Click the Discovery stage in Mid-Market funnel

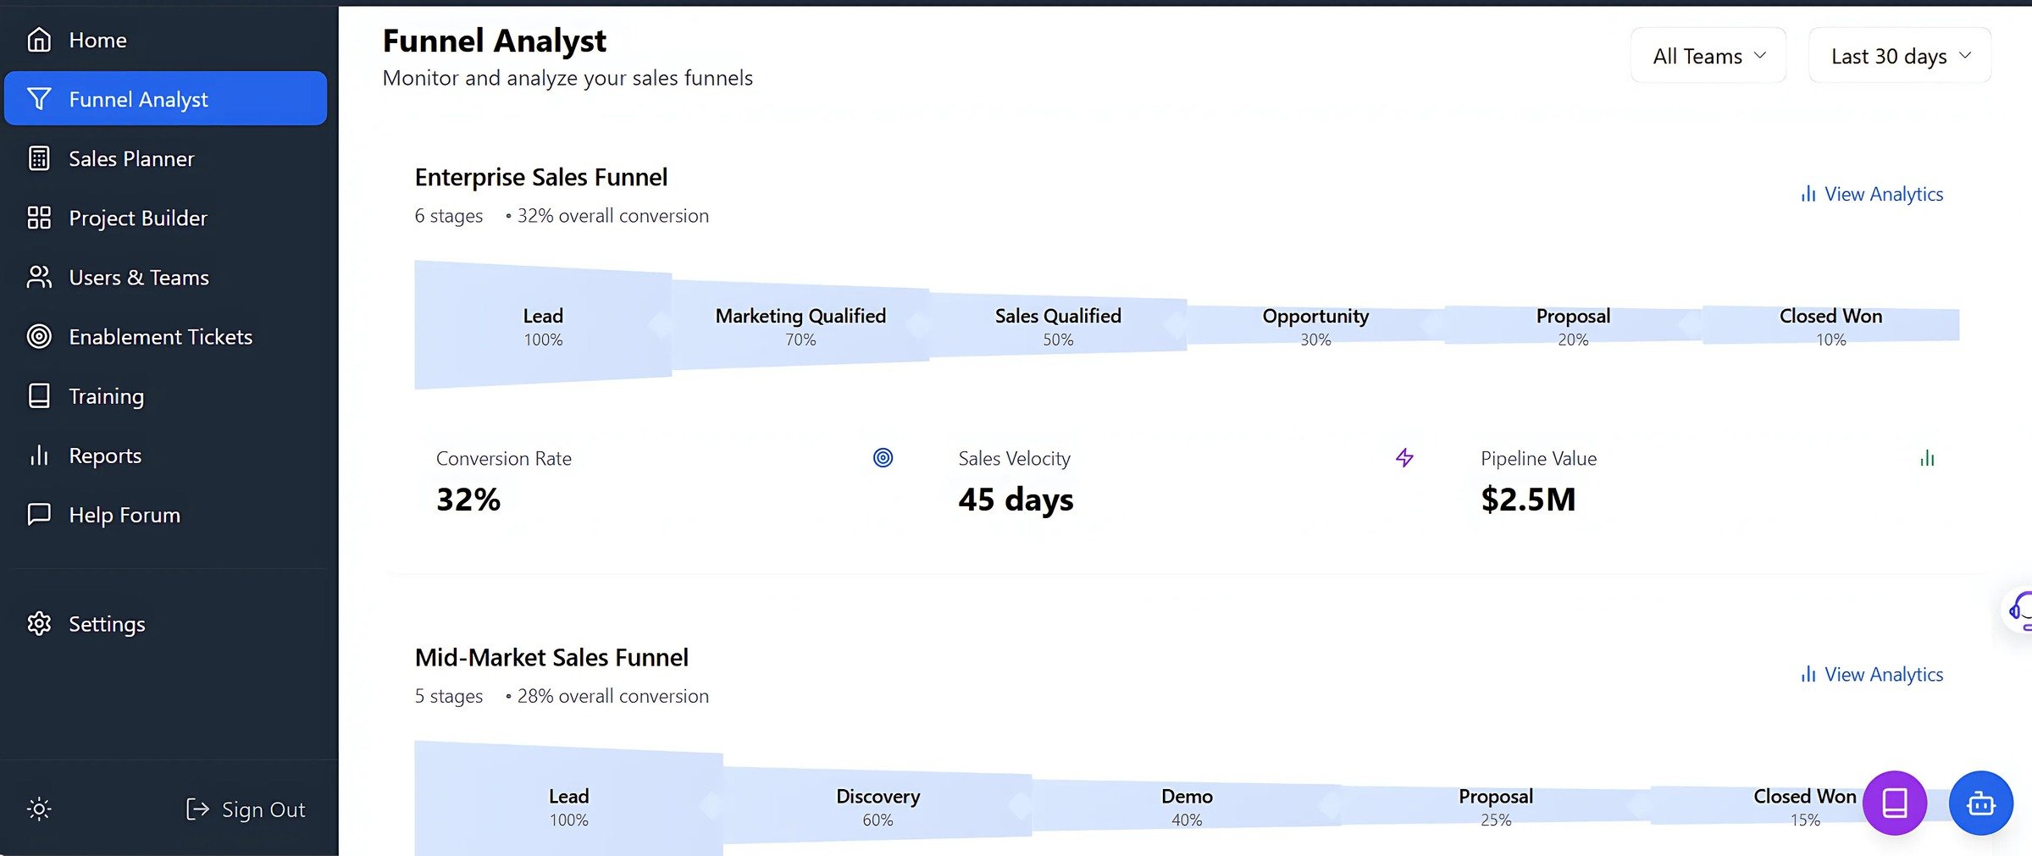(878, 806)
